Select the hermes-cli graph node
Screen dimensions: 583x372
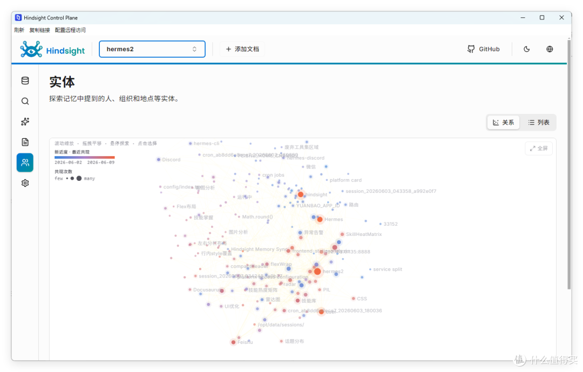191,143
